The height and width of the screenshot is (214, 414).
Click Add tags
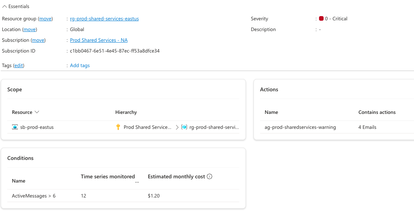80,65
